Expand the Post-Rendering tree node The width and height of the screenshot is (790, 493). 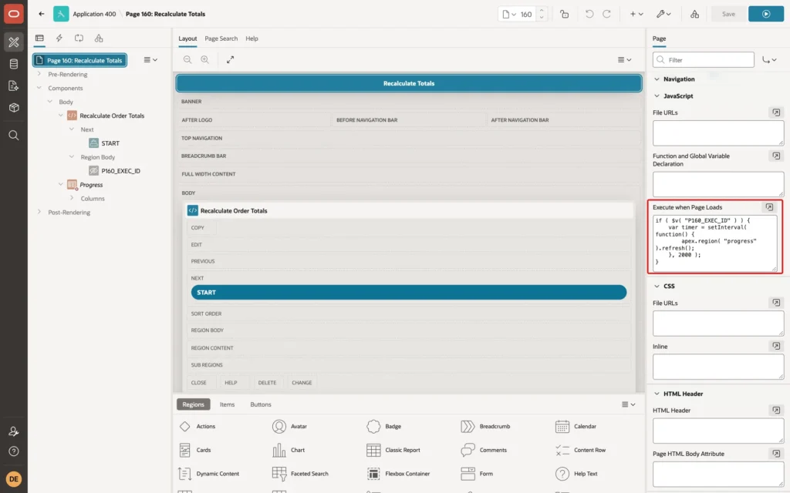pos(39,212)
